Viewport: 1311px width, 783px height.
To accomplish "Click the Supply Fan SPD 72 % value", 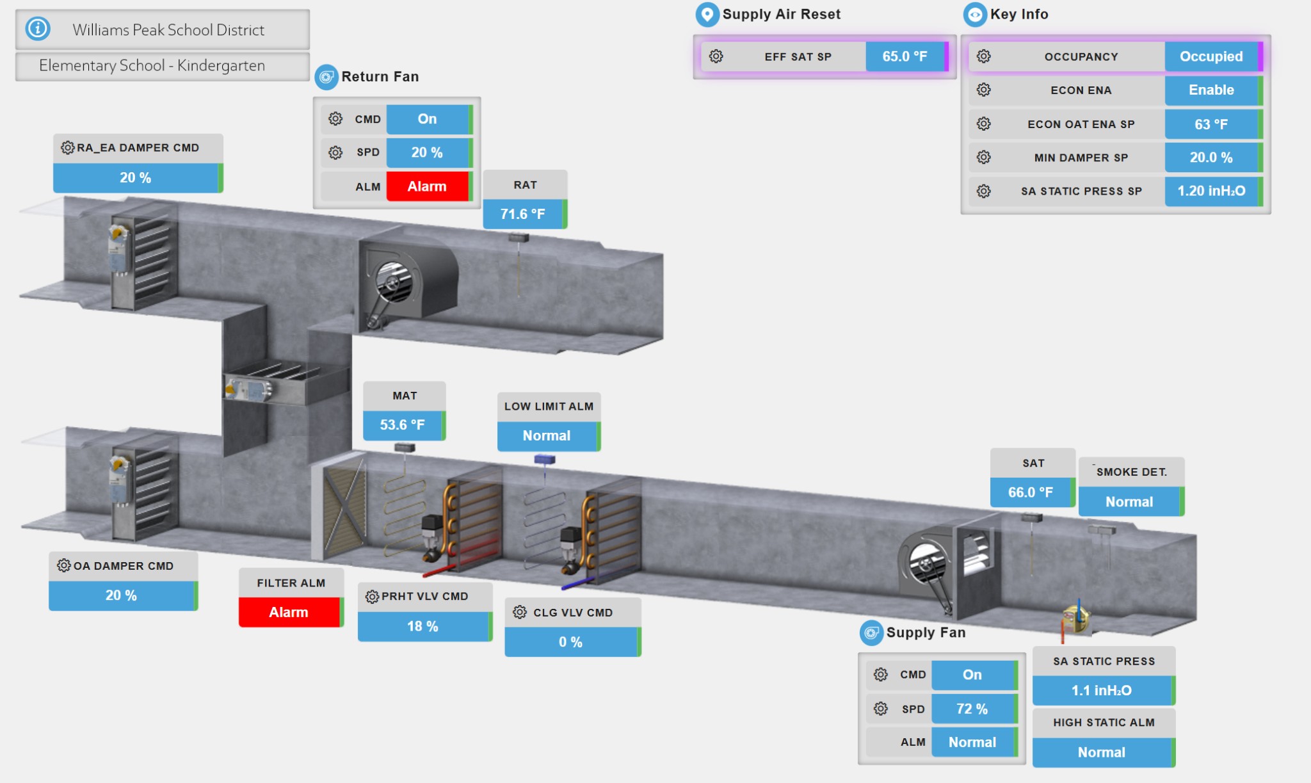I will [x=972, y=709].
